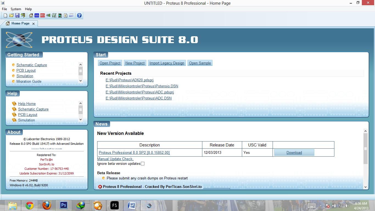Click the volume speaker tray icon
Image resolution: width=375 pixels, height=211 pixels.
(x=347, y=206)
